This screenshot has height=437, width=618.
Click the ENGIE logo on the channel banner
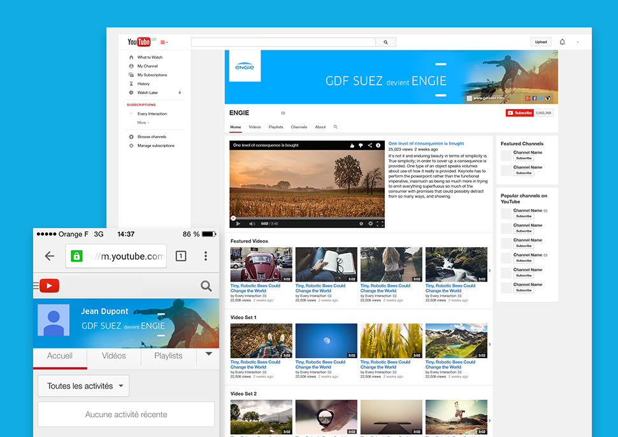coord(245,66)
